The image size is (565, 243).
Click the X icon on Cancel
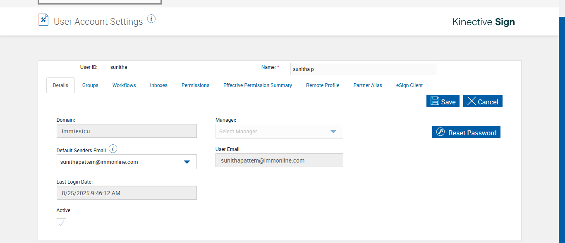[x=472, y=101]
